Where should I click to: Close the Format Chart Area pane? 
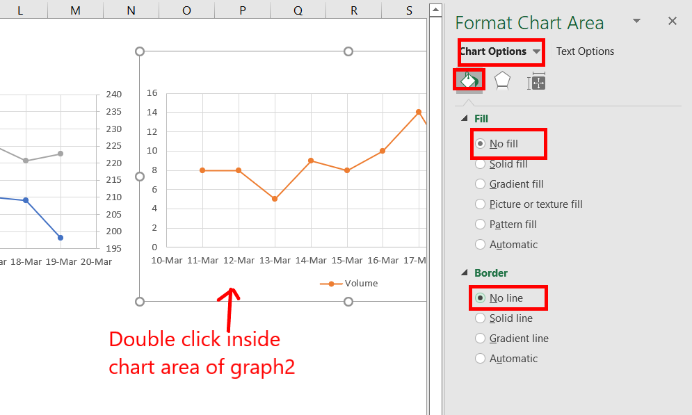(x=672, y=21)
